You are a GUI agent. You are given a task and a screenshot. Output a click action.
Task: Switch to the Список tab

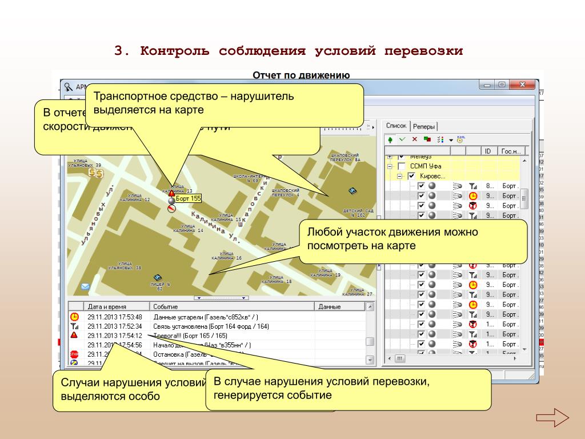[396, 126]
